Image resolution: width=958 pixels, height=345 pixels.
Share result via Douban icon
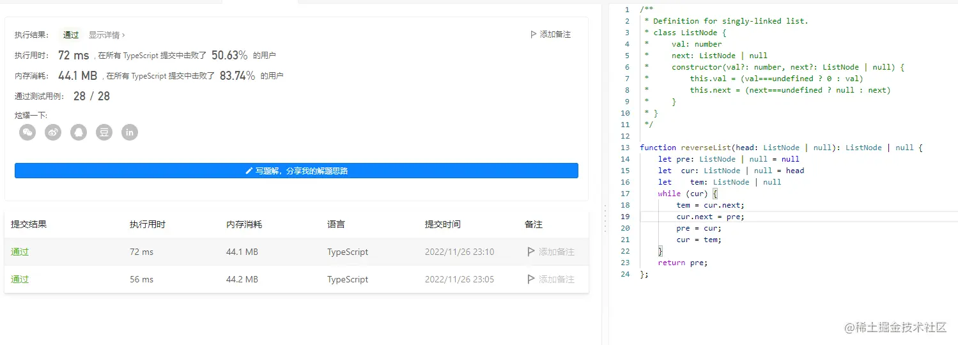click(104, 132)
